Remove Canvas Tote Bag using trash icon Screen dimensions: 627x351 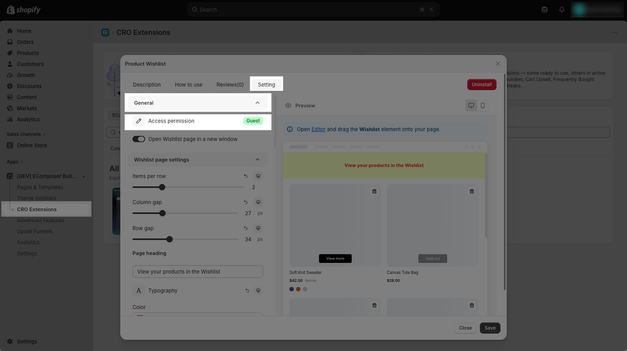pos(472,191)
